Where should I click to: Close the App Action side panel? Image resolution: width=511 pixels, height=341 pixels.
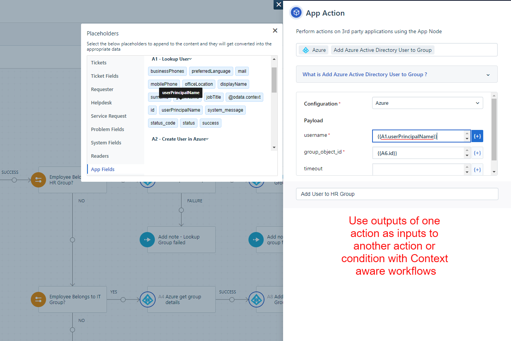point(279,5)
